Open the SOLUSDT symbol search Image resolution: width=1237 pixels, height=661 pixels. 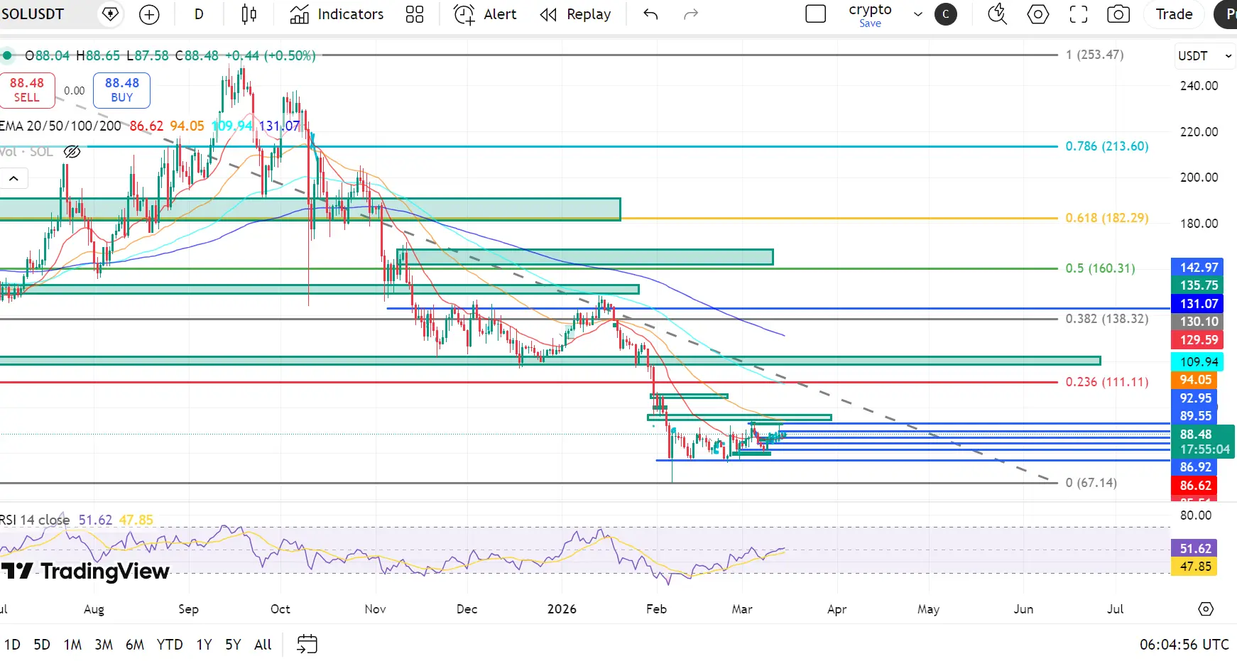click(33, 14)
